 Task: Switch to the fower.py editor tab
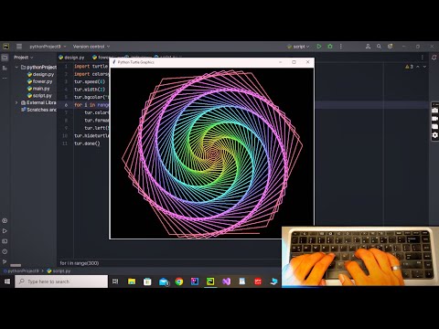pyautogui.click(x=102, y=58)
